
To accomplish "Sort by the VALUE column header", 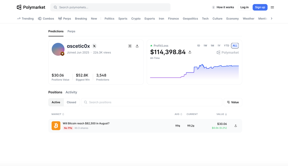I will pos(222,114).
